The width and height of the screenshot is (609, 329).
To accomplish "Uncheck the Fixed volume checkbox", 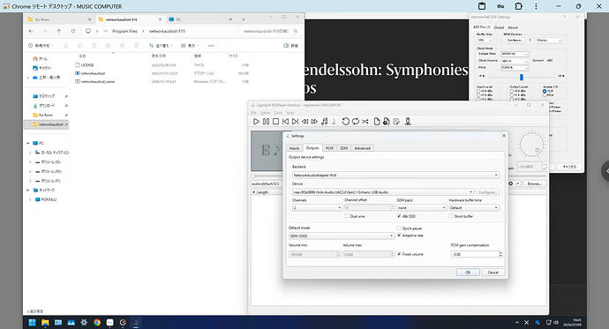I will (399, 254).
